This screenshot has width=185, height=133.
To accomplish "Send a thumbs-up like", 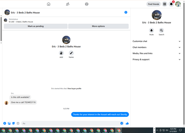I will point(127,123).
